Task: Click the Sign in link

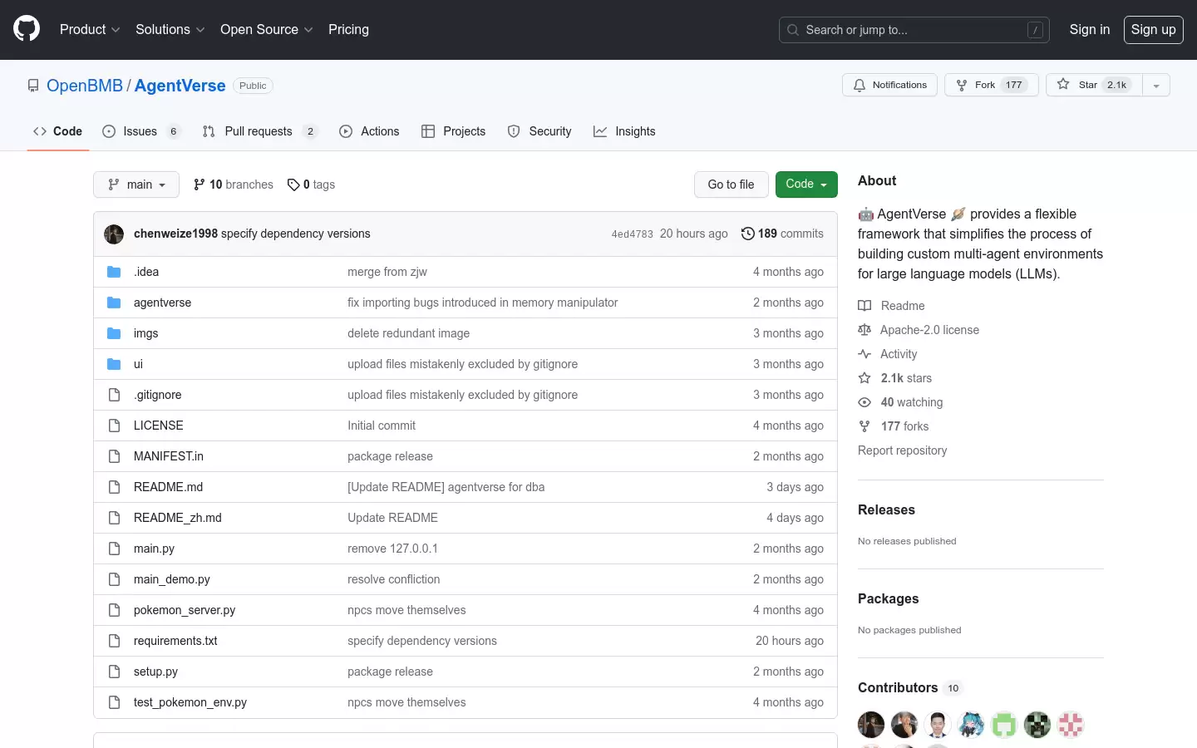Action: (x=1090, y=29)
